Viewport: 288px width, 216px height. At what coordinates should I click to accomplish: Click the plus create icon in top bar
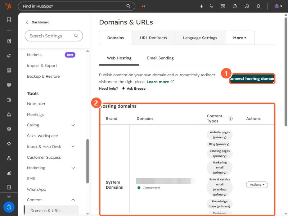tap(201, 6)
